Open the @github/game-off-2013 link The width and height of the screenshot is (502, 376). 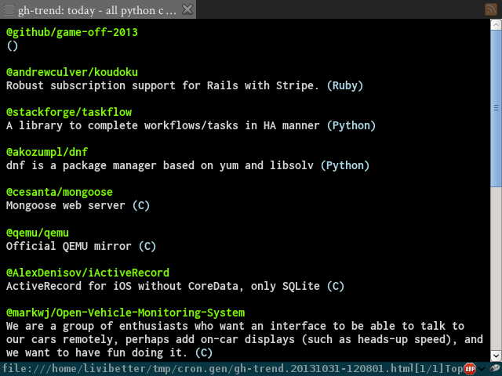click(x=72, y=32)
